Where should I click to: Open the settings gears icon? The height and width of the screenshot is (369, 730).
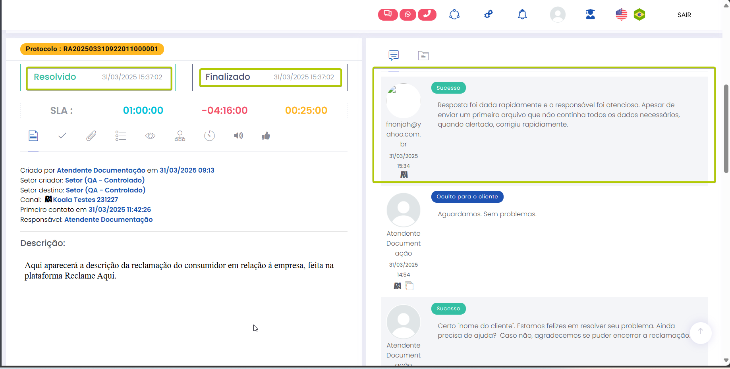click(x=489, y=15)
